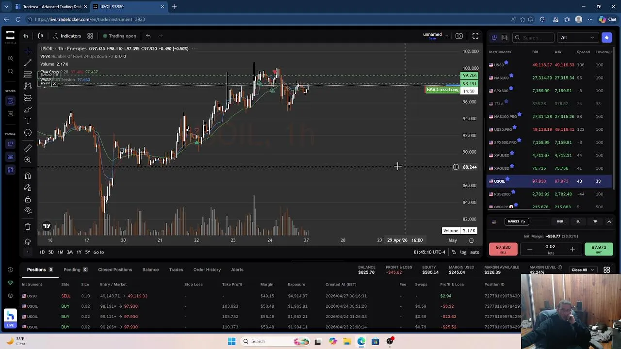Toggle the TP option in order panel
Viewport: 621px width, 349px height.
pos(595,222)
